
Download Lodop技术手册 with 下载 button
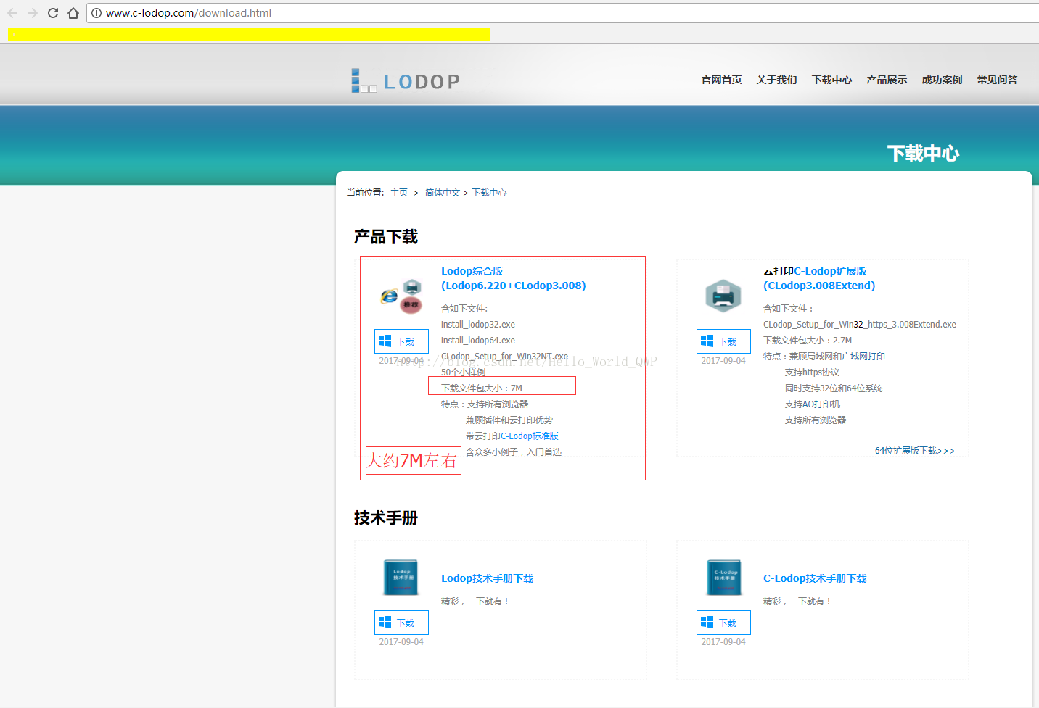click(x=401, y=622)
